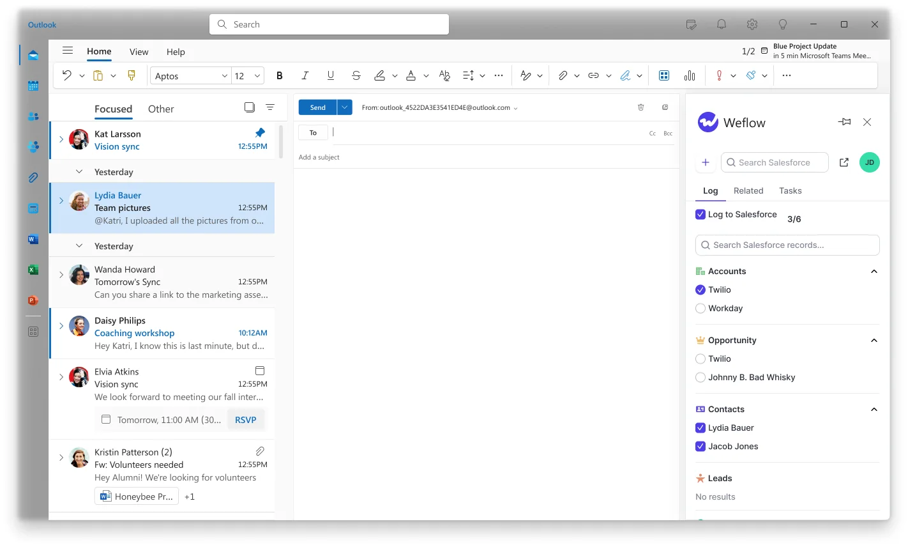Uncheck Lydia Bauer contact checkbox

click(700, 428)
